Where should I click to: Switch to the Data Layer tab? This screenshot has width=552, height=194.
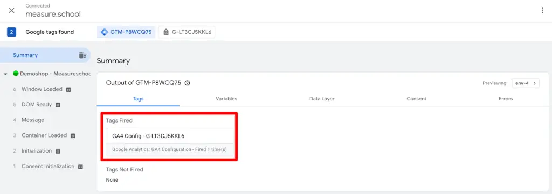pyautogui.click(x=322, y=99)
